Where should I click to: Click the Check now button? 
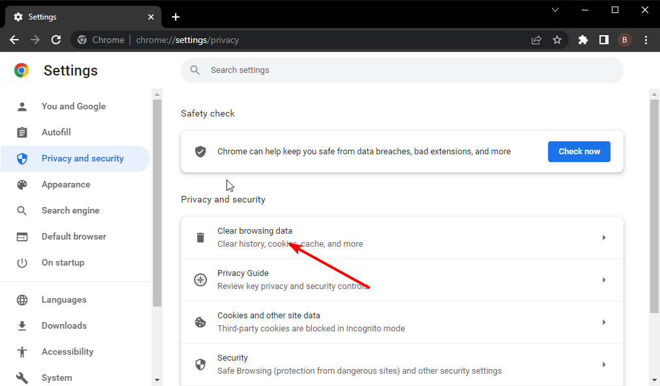pyautogui.click(x=579, y=152)
